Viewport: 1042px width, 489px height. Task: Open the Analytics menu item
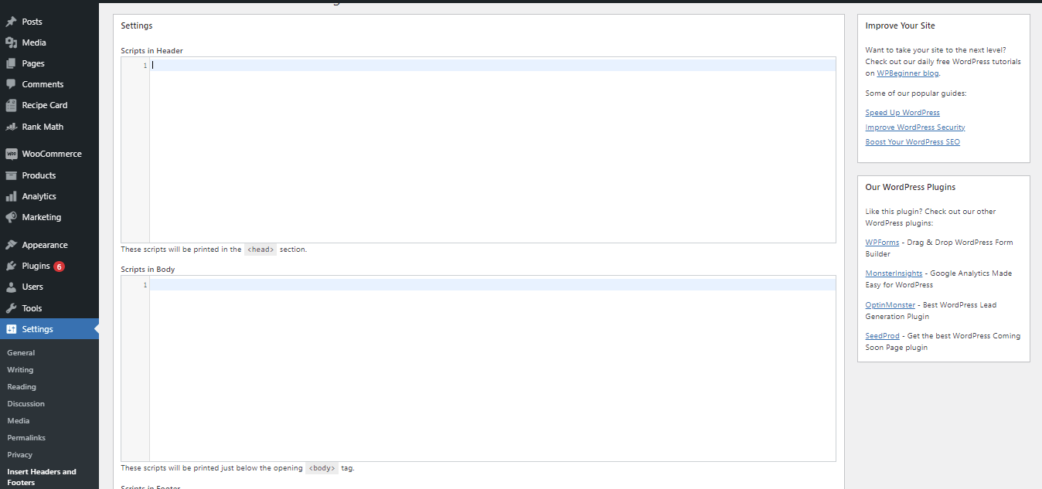(x=39, y=196)
